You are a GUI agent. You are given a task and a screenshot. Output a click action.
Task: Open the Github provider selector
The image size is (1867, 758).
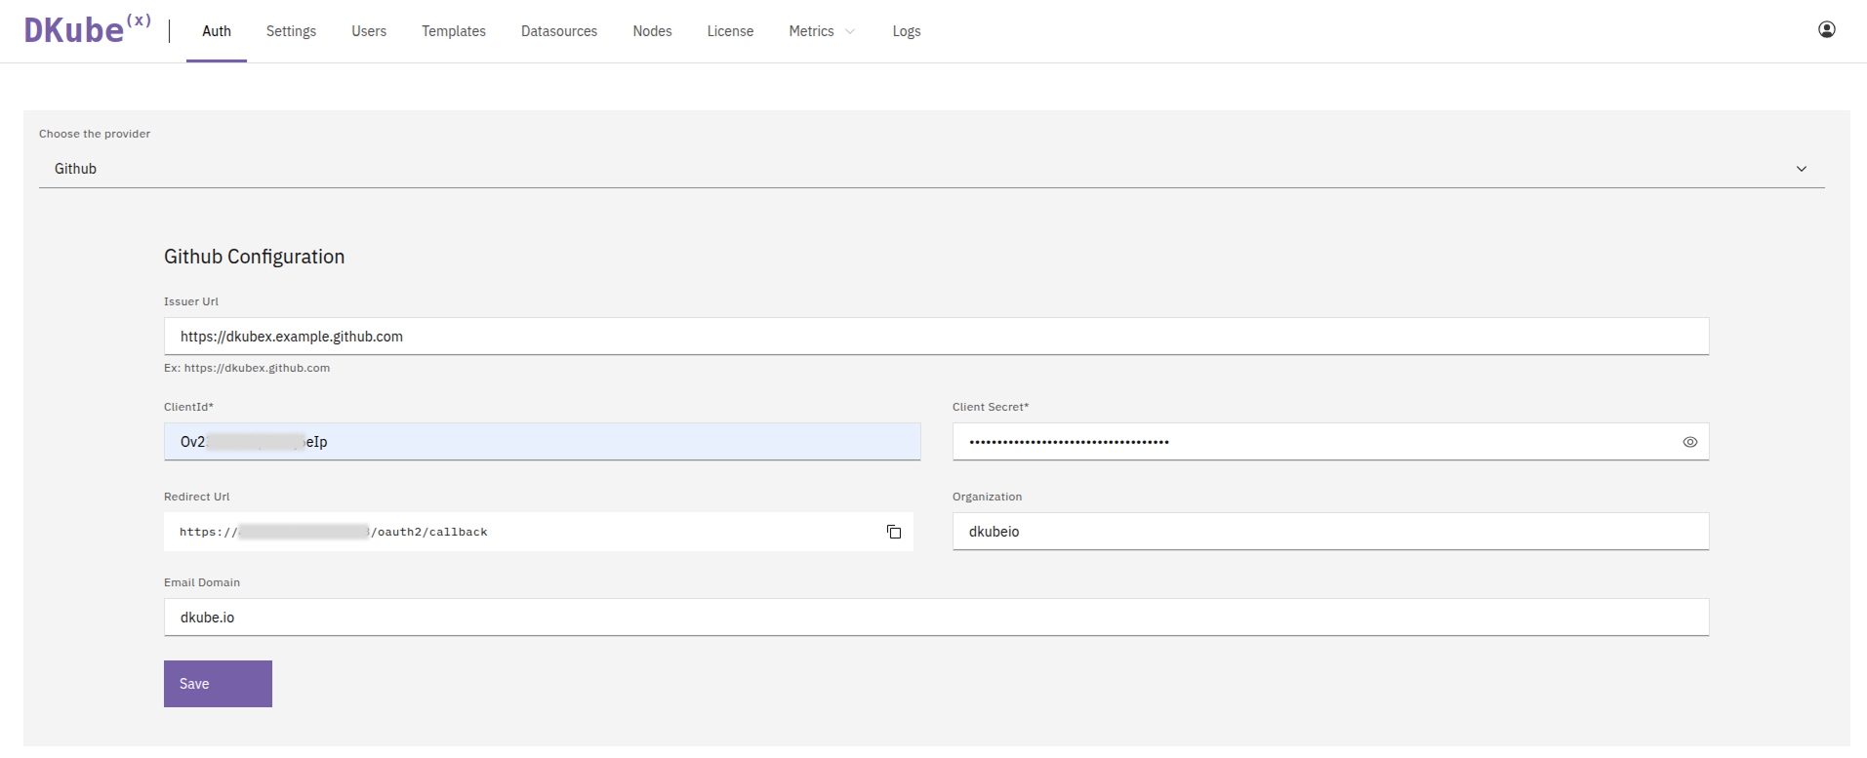(917, 169)
